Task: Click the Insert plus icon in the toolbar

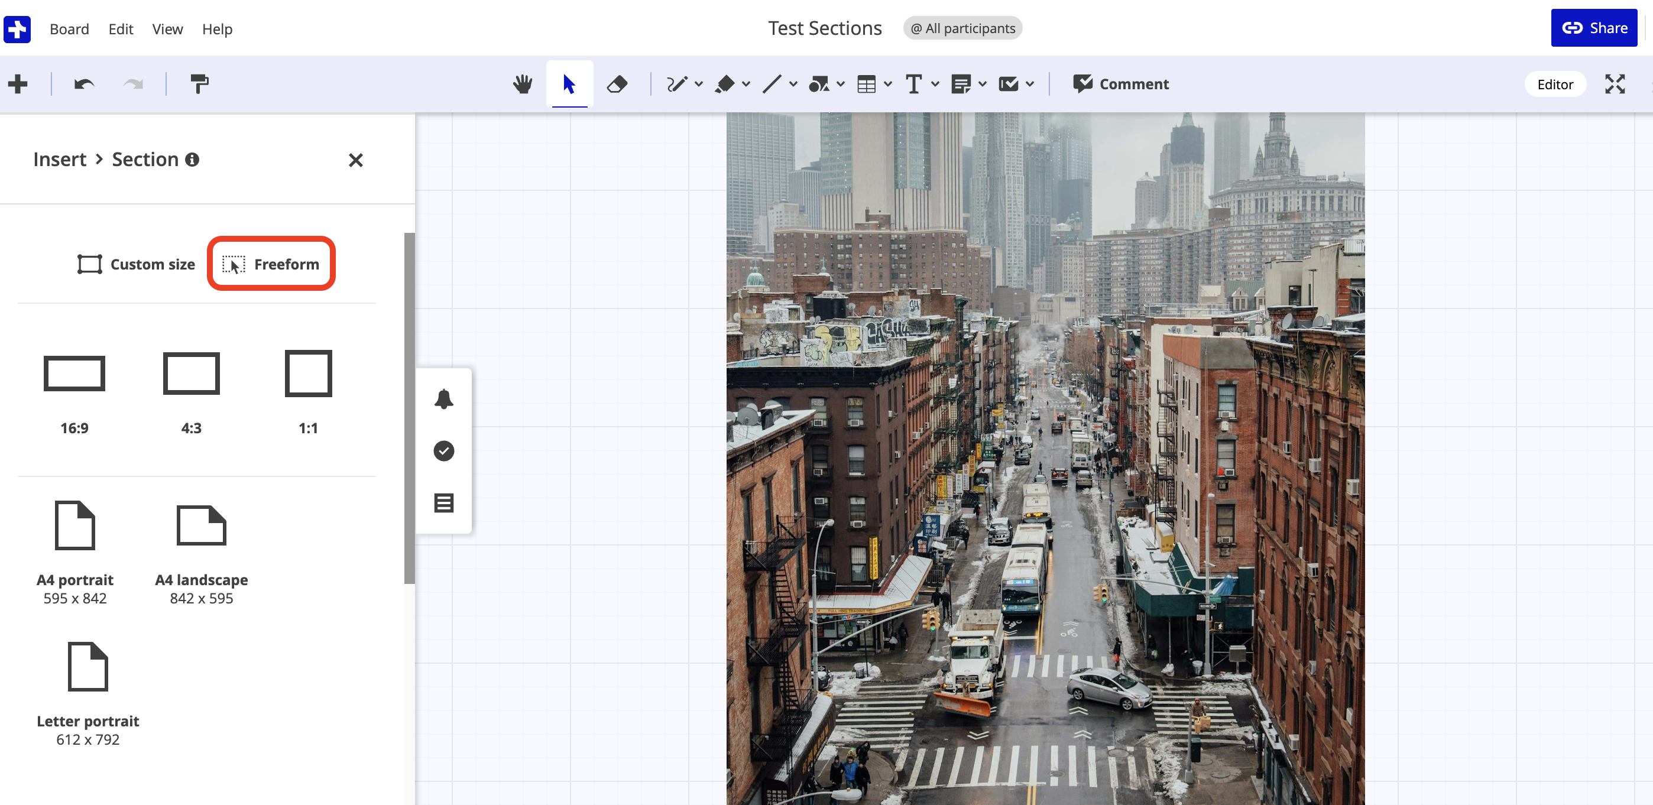Action: (x=18, y=84)
